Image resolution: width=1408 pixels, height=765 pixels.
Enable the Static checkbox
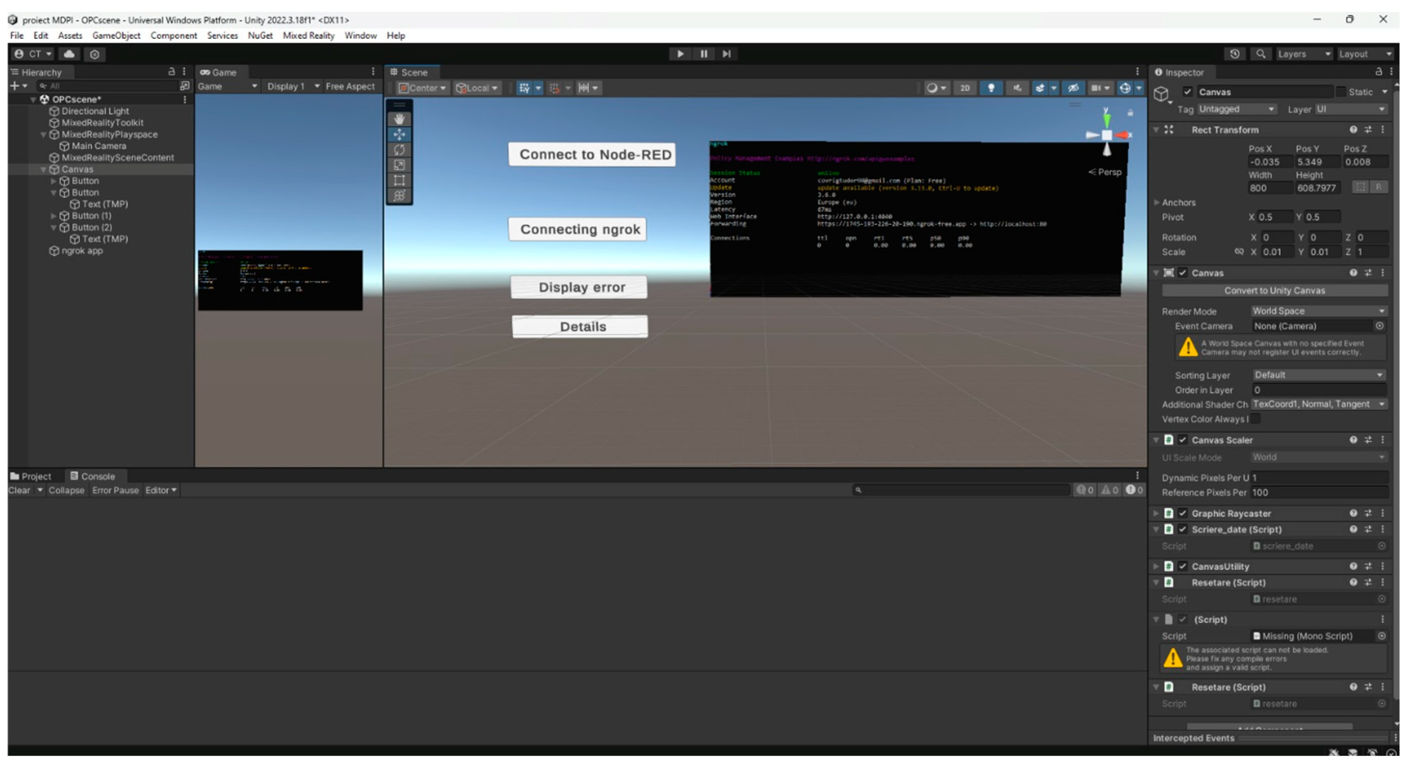click(1341, 92)
